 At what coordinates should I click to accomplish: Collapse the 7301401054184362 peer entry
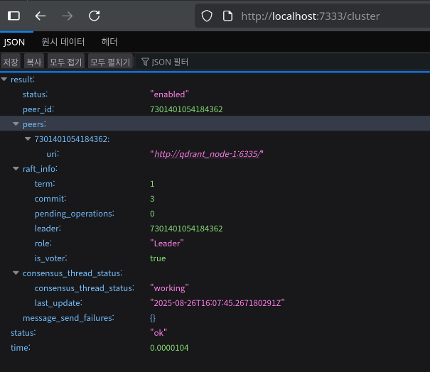tap(28, 139)
